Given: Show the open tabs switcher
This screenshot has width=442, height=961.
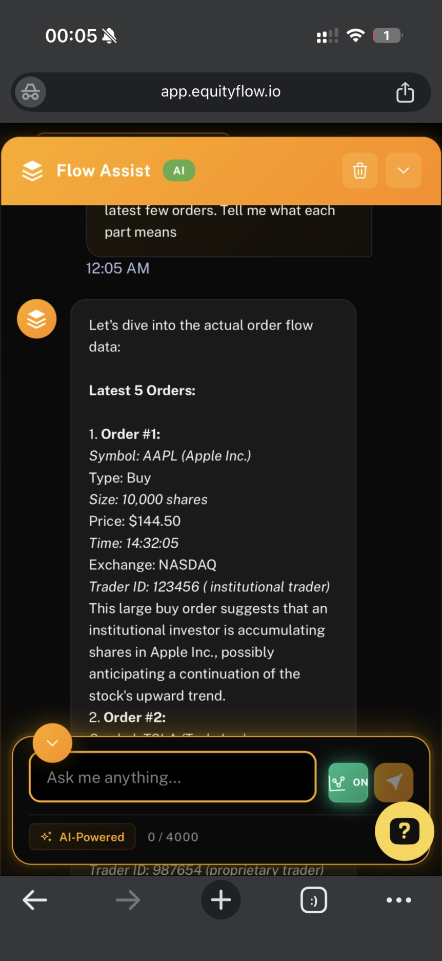Looking at the screenshot, I should [313, 900].
